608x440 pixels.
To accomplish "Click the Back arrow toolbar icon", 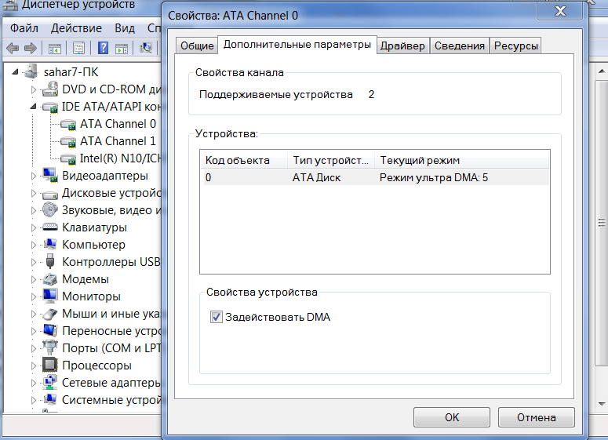I will click(13, 48).
